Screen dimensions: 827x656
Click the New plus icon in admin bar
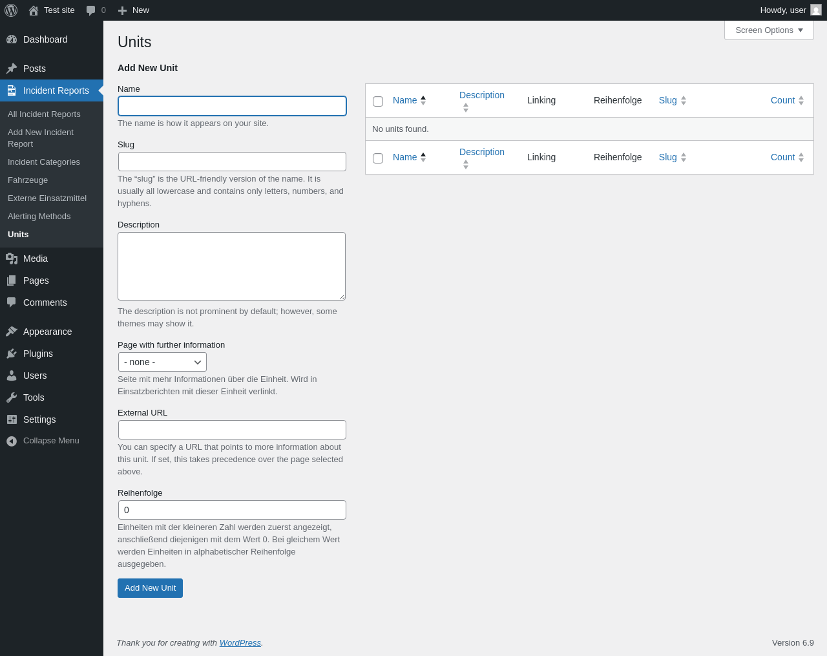pyautogui.click(x=122, y=10)
